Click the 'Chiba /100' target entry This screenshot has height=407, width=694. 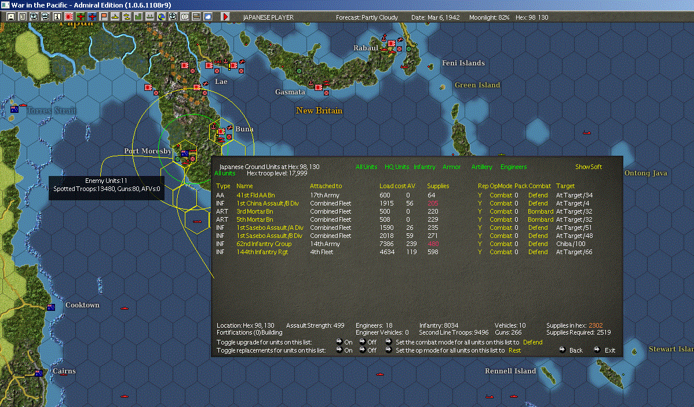pyautogui.click(x=571, y=244)
